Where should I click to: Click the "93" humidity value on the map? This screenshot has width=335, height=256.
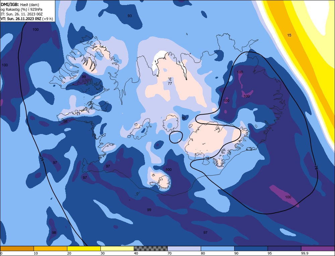tap(130, 16)
